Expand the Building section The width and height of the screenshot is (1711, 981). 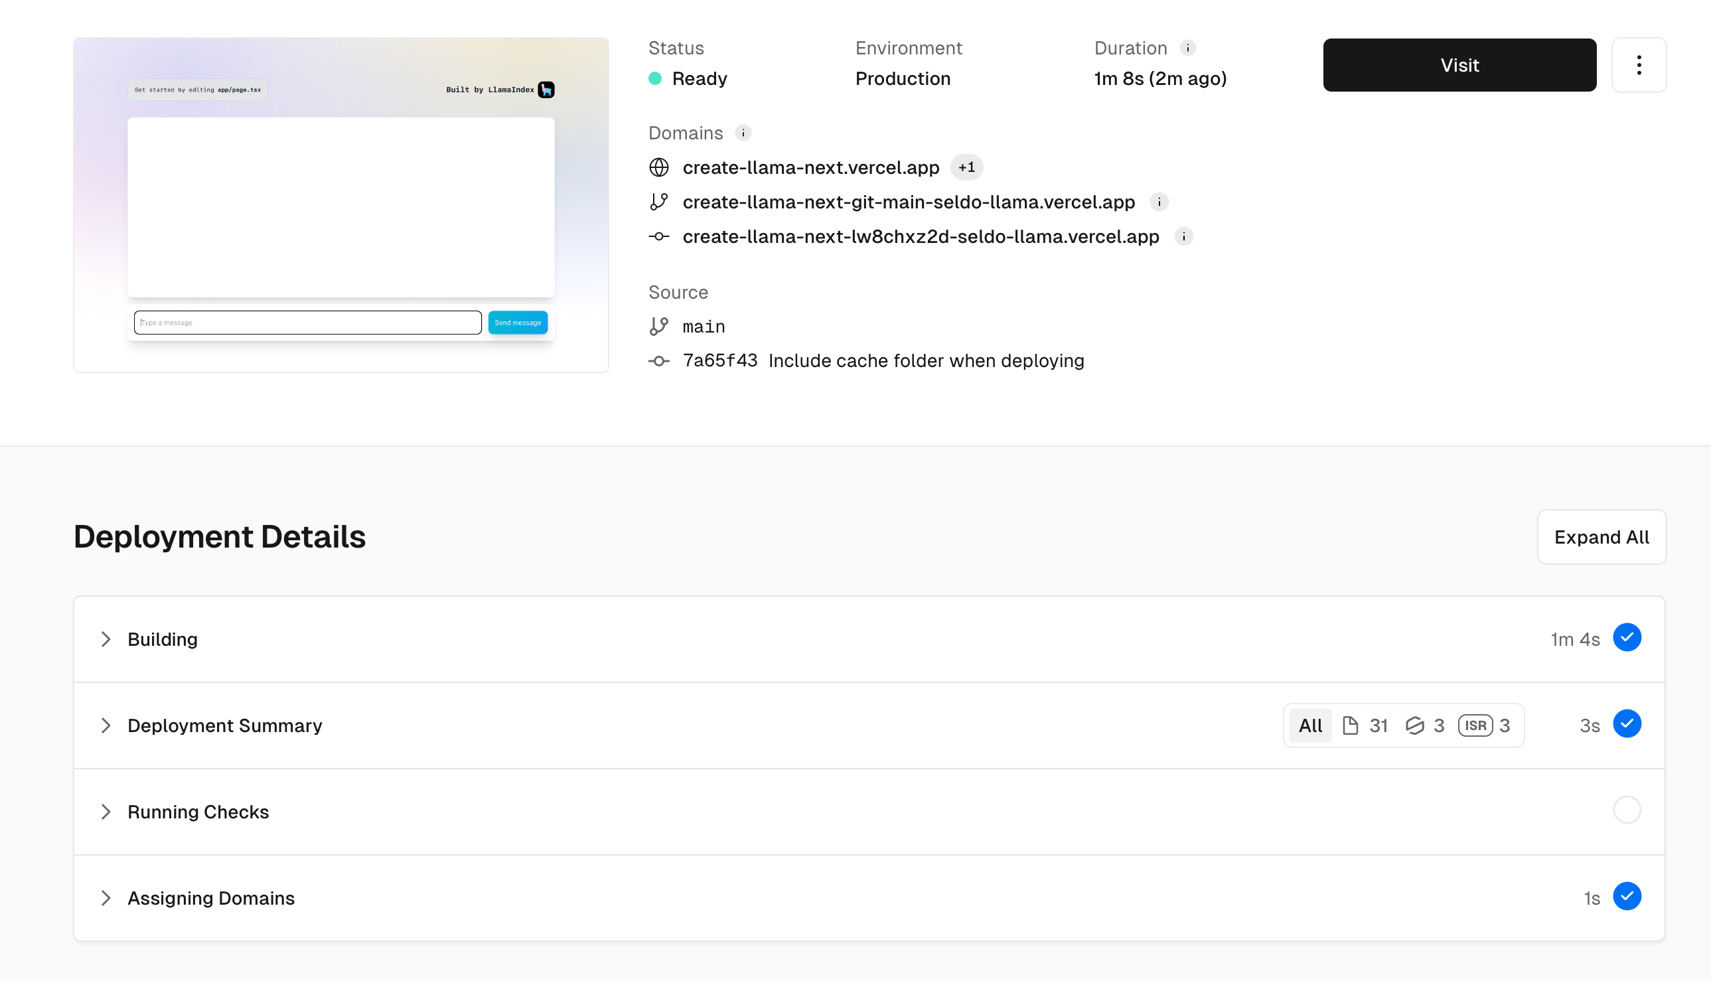106,639
